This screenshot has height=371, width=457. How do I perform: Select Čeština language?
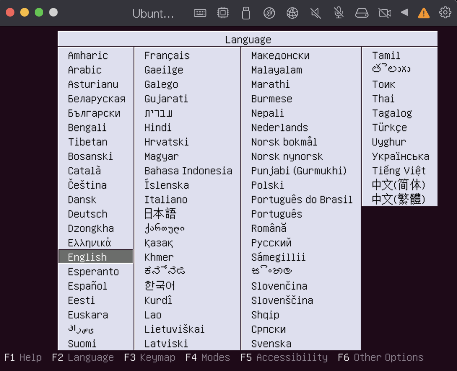click(87, 185)
